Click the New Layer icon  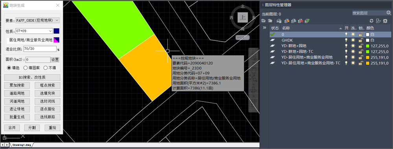click(x=287, y=21)
